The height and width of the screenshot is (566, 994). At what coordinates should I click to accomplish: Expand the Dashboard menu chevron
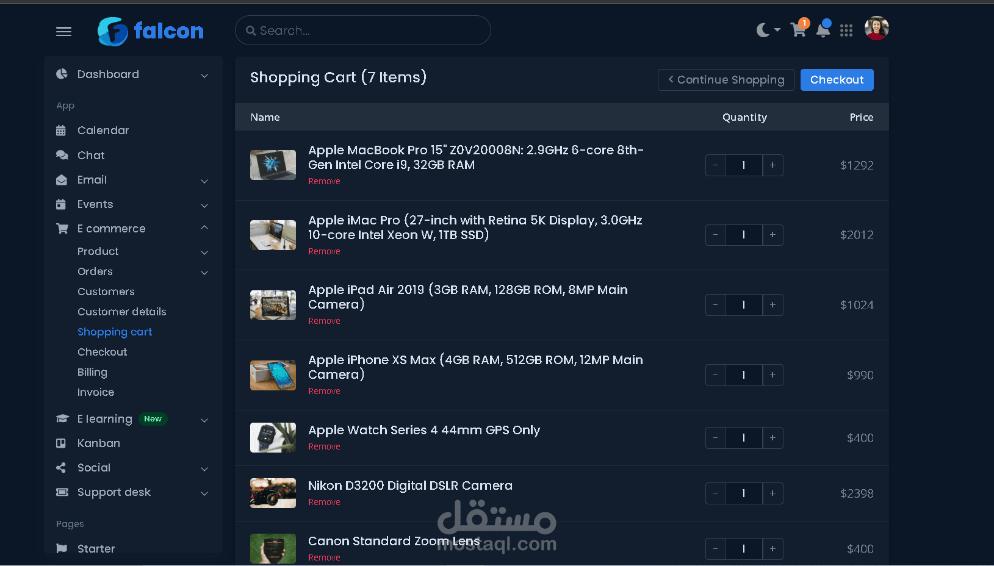click(204, 76)
